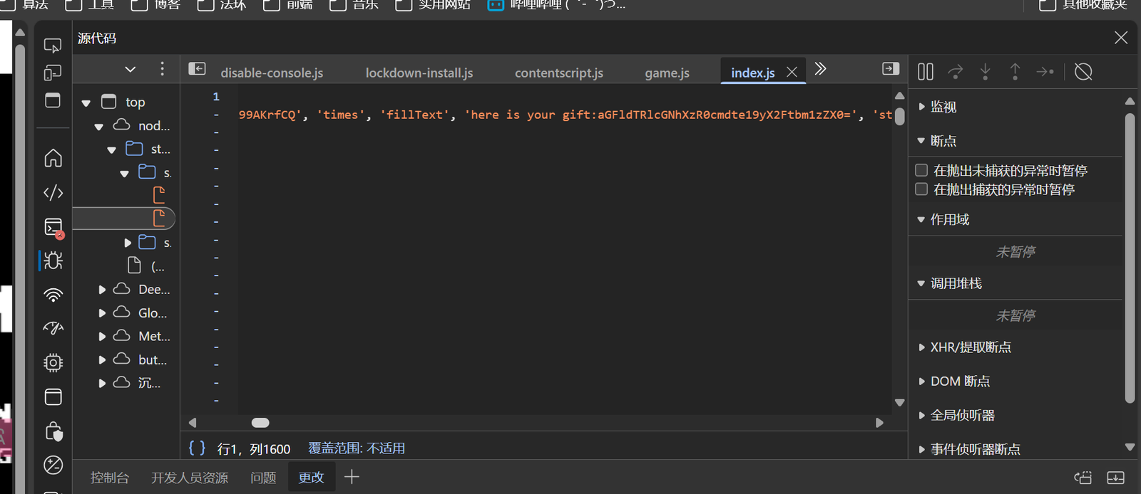Click the 覆盖范围: 不适用 status text
The image size is (1141, 494).
357,448
